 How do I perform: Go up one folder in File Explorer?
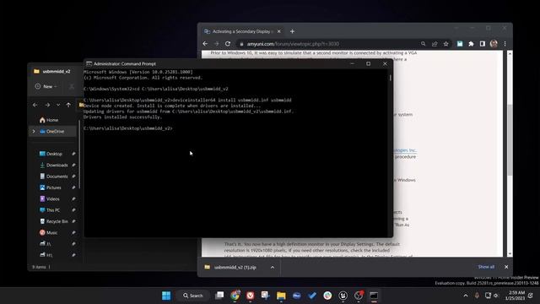68,105
